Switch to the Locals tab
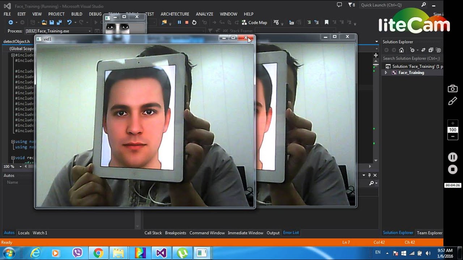 [x=24, y=233]
